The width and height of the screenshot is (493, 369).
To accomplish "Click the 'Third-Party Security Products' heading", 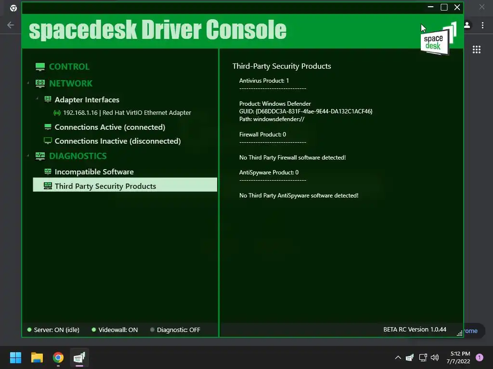I will tap(282, 66).
